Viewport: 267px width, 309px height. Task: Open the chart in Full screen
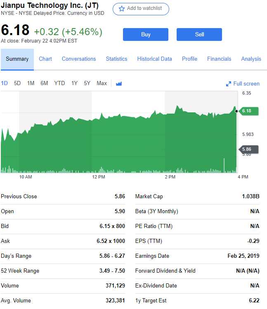243,84
